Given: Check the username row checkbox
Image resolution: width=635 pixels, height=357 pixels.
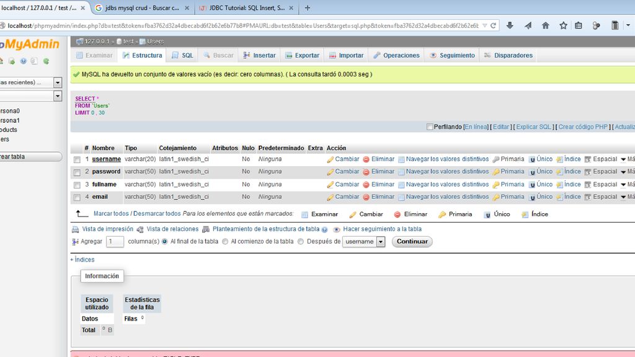Looking at the screenshot, I should tap(77, 160).
